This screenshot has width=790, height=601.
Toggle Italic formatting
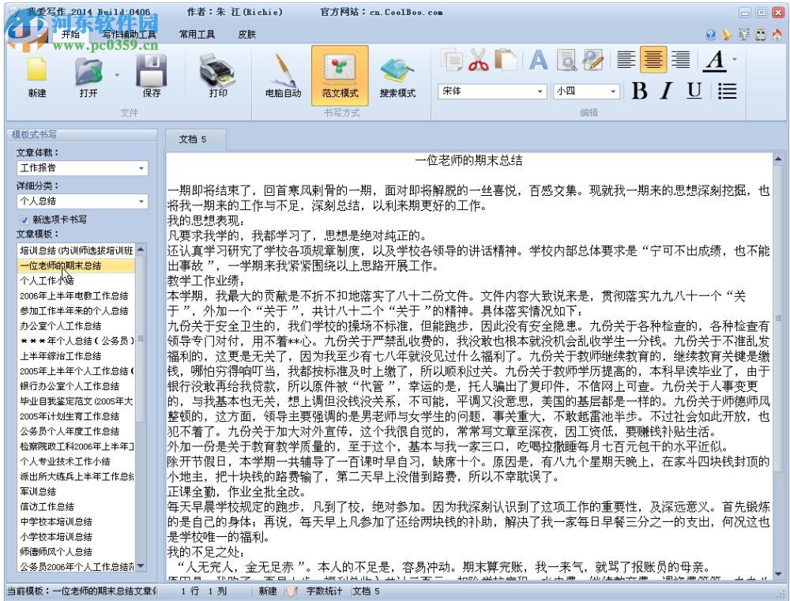point(666,91)
